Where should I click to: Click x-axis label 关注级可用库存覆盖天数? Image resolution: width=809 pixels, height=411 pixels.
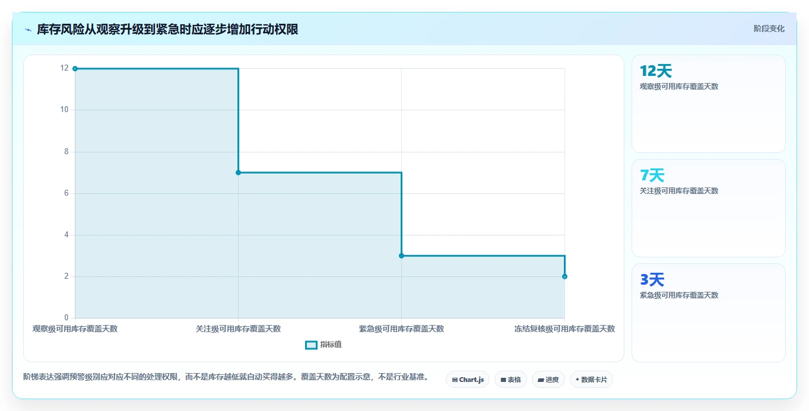(238, 329)
